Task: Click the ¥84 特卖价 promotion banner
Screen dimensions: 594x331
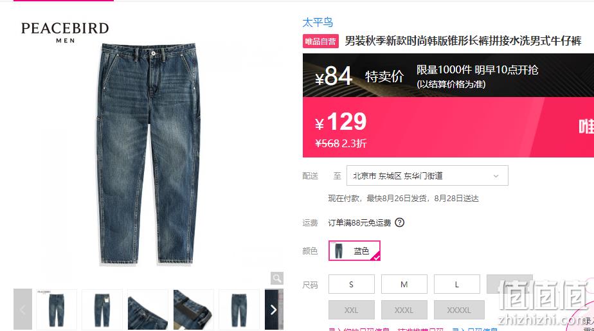Action: (x=448, y=75)
